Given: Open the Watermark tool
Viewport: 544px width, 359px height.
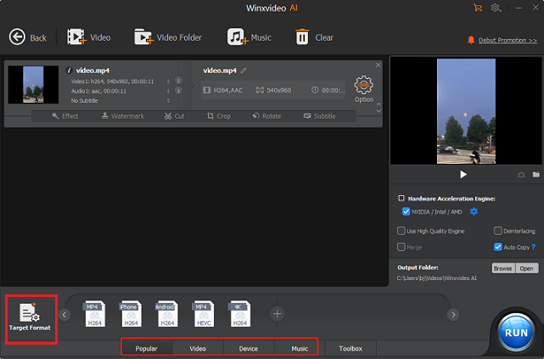Looking at the screenshot, I should tap(123, 116).
